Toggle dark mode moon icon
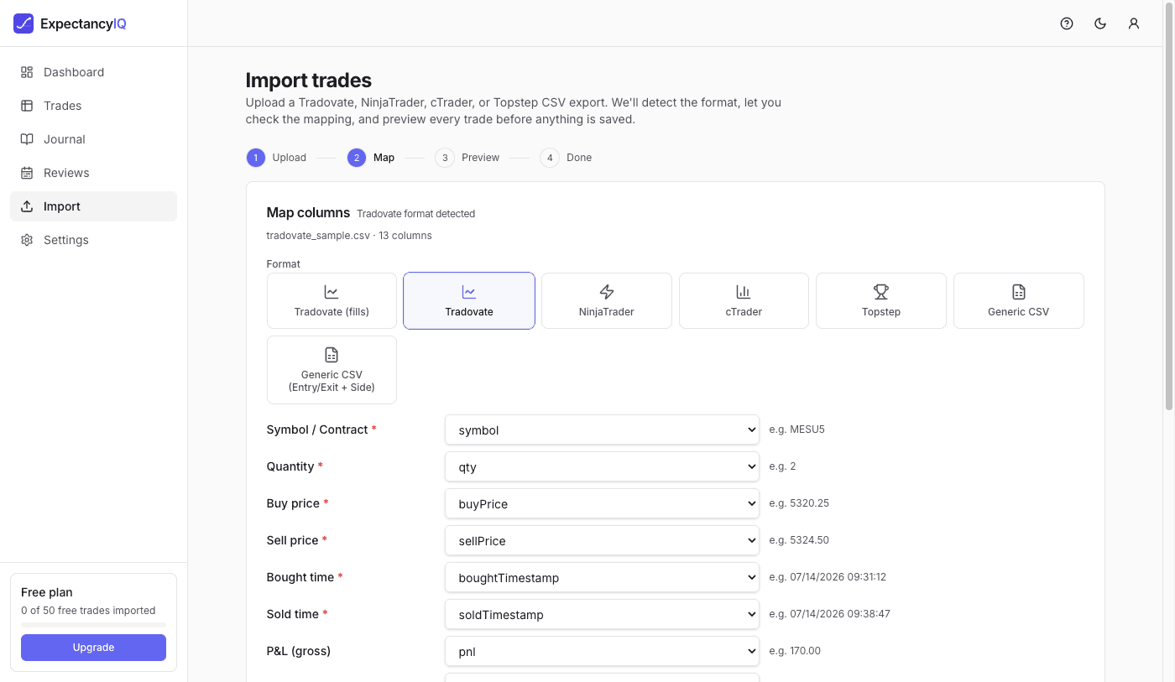 [x=1100, y=23]
